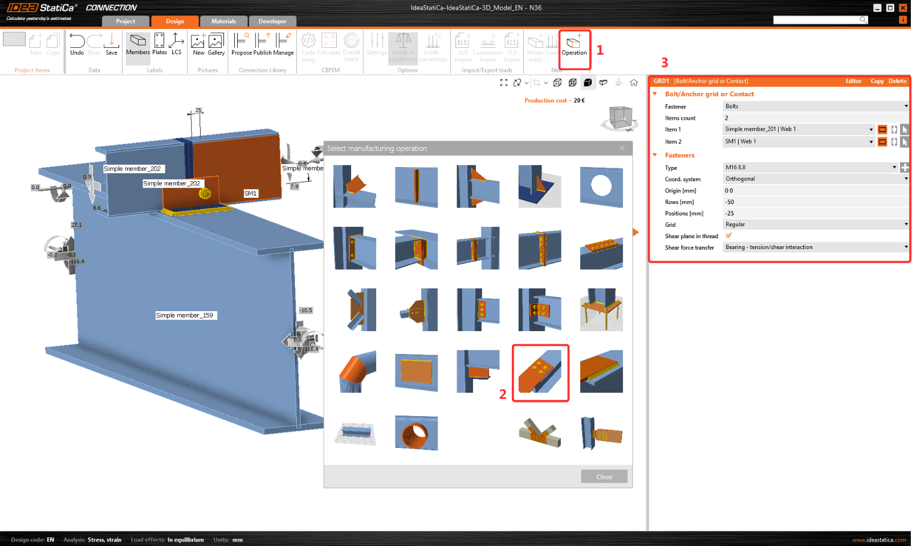Open the Shear force transfer dropdown
912x546 pixels.
[815, 247]
